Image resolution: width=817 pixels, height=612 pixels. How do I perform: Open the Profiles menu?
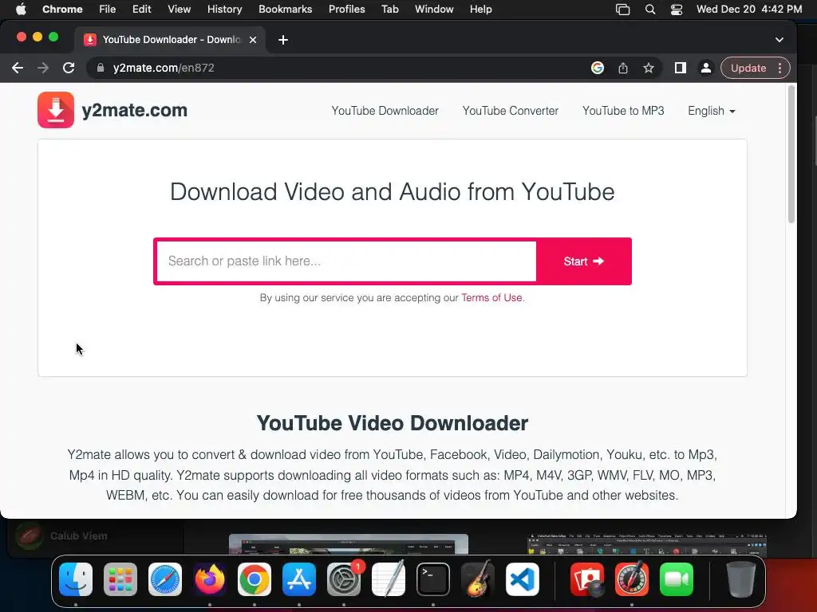346,9
